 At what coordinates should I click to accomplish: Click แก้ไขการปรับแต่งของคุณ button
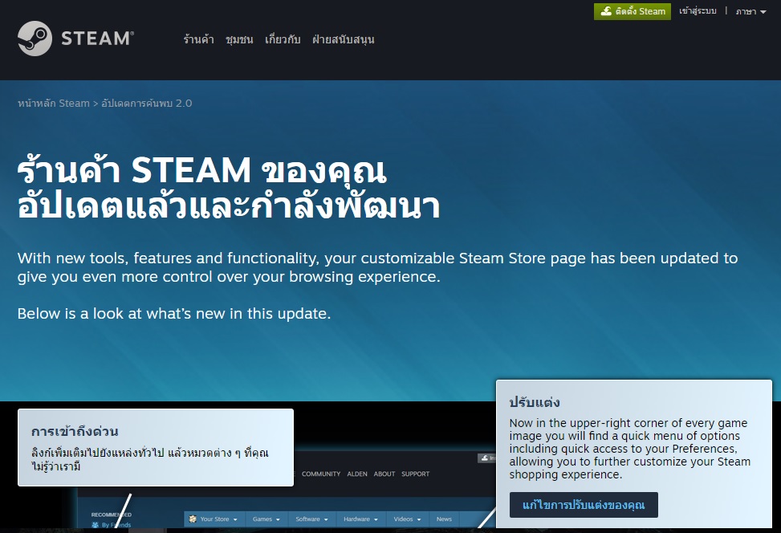584,505
